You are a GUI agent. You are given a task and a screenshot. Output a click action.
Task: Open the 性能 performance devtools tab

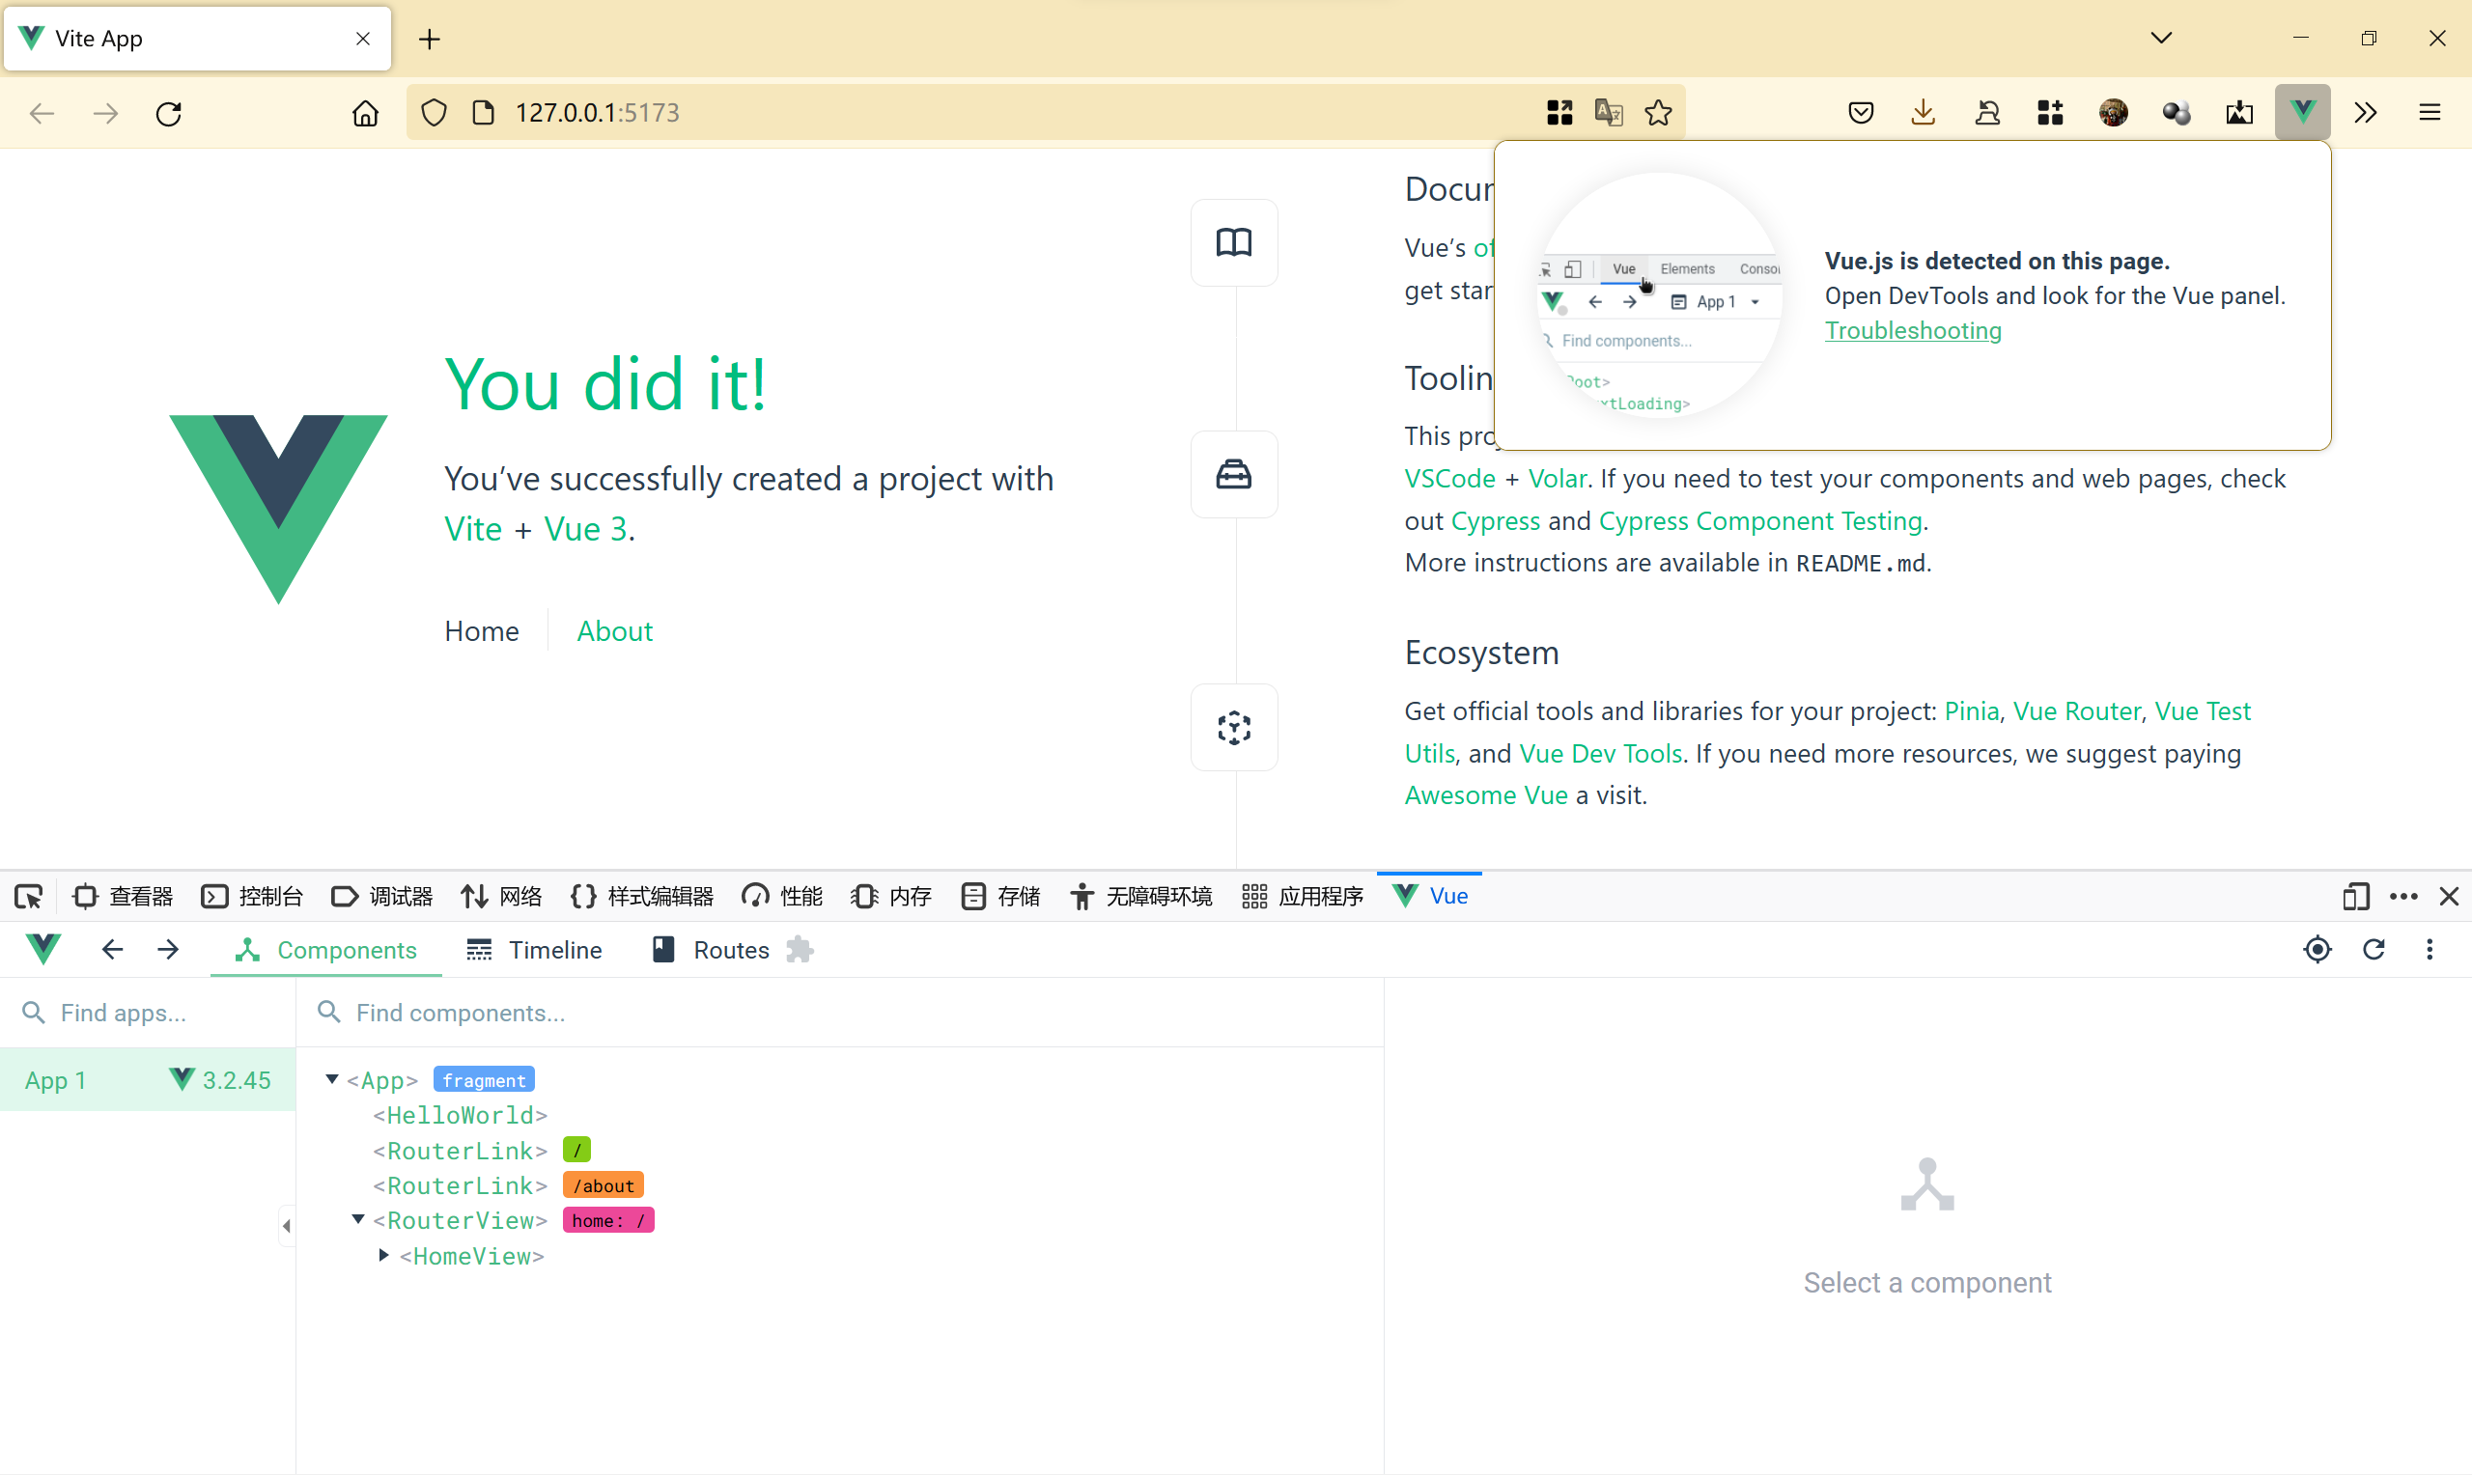tap(782, 897)
